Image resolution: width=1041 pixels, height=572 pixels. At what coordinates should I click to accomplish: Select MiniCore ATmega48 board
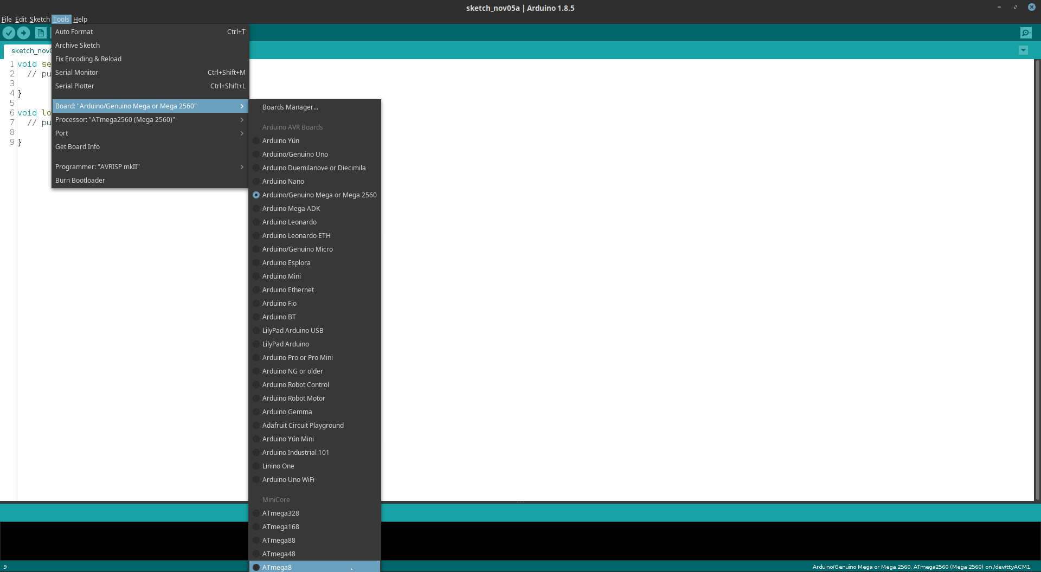click(315, 554)
